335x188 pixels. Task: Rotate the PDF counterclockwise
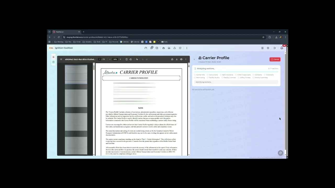pyautogui.click(x=131, y=59)
